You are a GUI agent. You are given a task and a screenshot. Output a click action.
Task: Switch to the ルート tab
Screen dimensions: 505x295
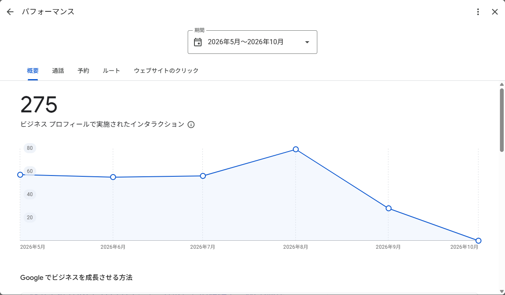(112, 71)
